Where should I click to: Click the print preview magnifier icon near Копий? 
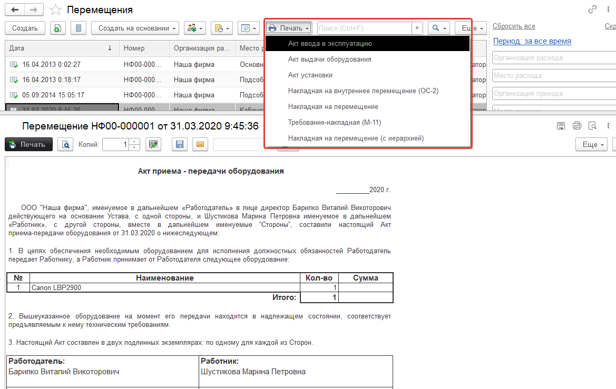(x=65, y=144)
